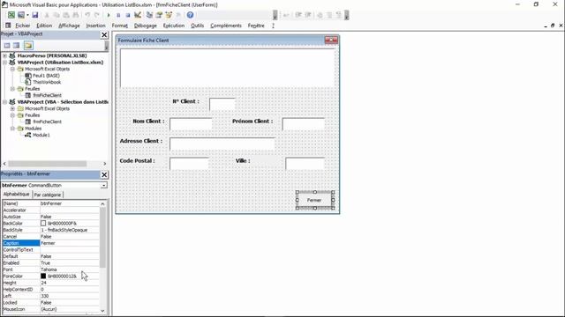Image resolution: width=565 pixels, height=317 pixels.
Task: Click View Object icon in Project panel
Action: (17, 45)
